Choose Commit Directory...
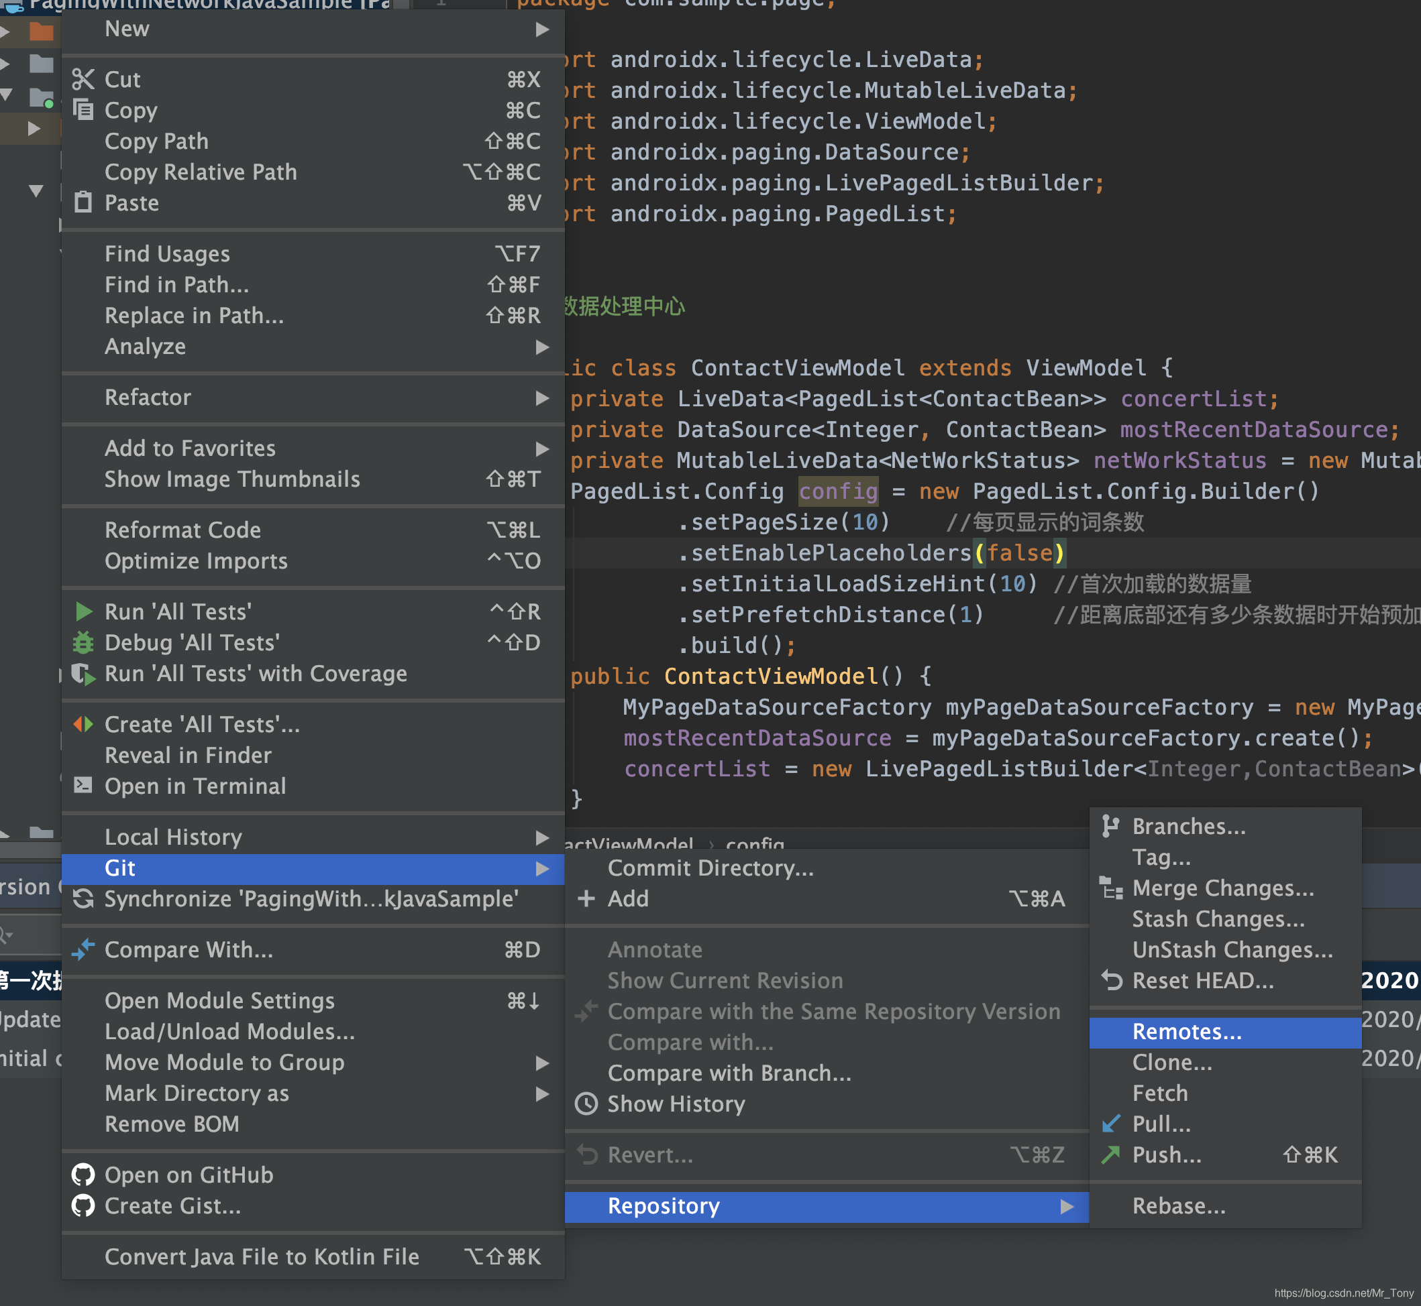This screenshot has height=1306, width=1421. tap(827, 868)
